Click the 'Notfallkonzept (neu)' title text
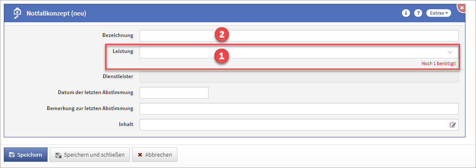 (x=56, y=13)
